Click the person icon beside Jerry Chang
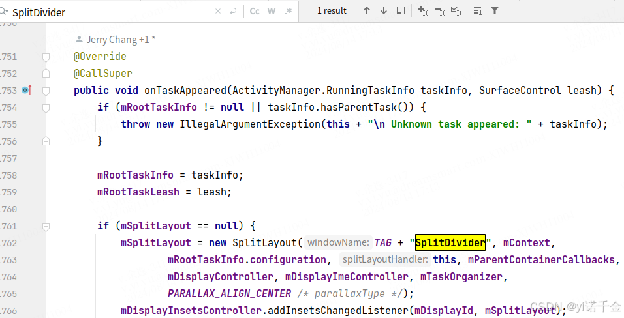The image size is (624, 318). point(79,39)
